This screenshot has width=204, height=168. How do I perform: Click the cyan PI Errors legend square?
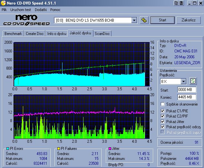point(8,149)
